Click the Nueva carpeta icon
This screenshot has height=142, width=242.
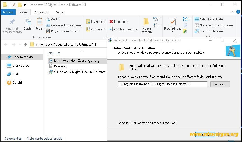pyautogui.click(x=146, y=22)
